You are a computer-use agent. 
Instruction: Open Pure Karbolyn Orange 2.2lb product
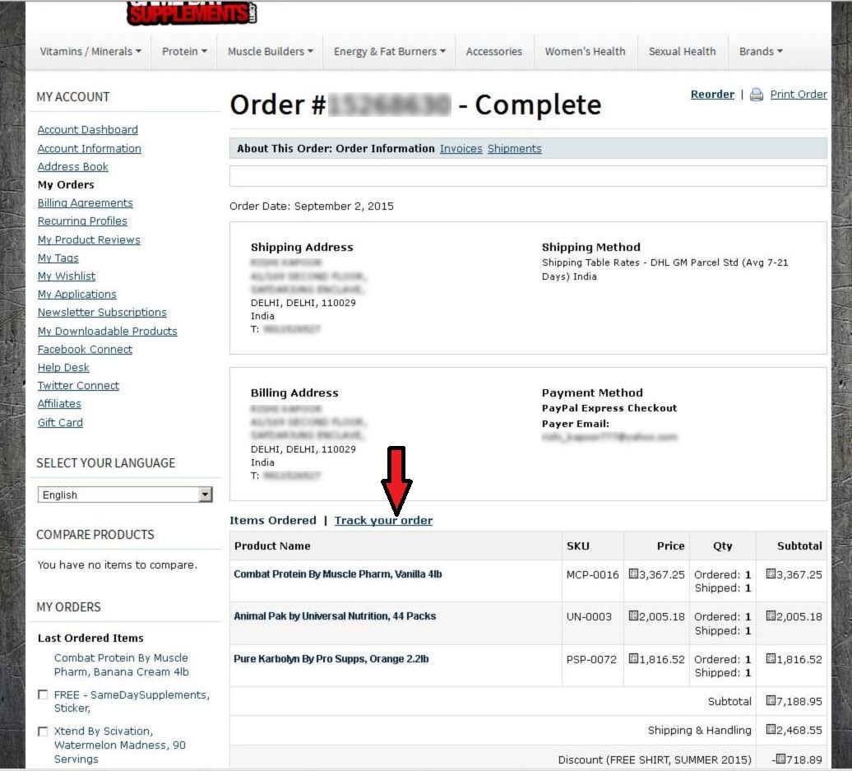(331, 659)
